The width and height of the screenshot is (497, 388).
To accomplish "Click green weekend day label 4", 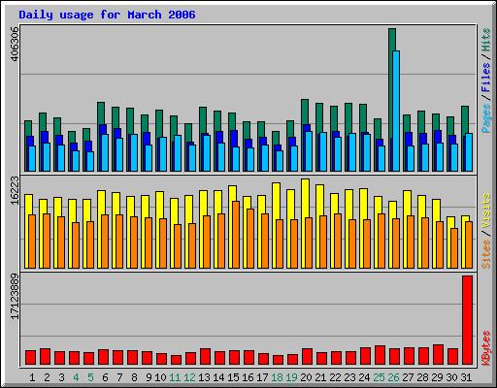I will coord(76,377).
